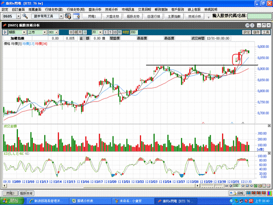Click the printer icon in the bottom toolbar
The image size is (273, 205).
[x=260, y=186]
